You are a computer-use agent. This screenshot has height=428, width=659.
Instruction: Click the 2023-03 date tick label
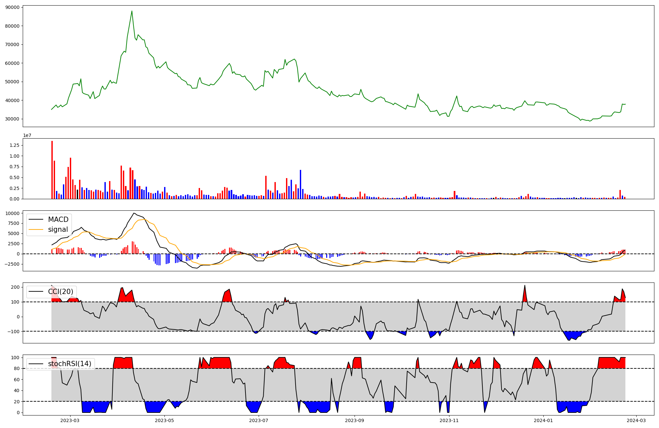pyautogui.click(x=70, y=420)
